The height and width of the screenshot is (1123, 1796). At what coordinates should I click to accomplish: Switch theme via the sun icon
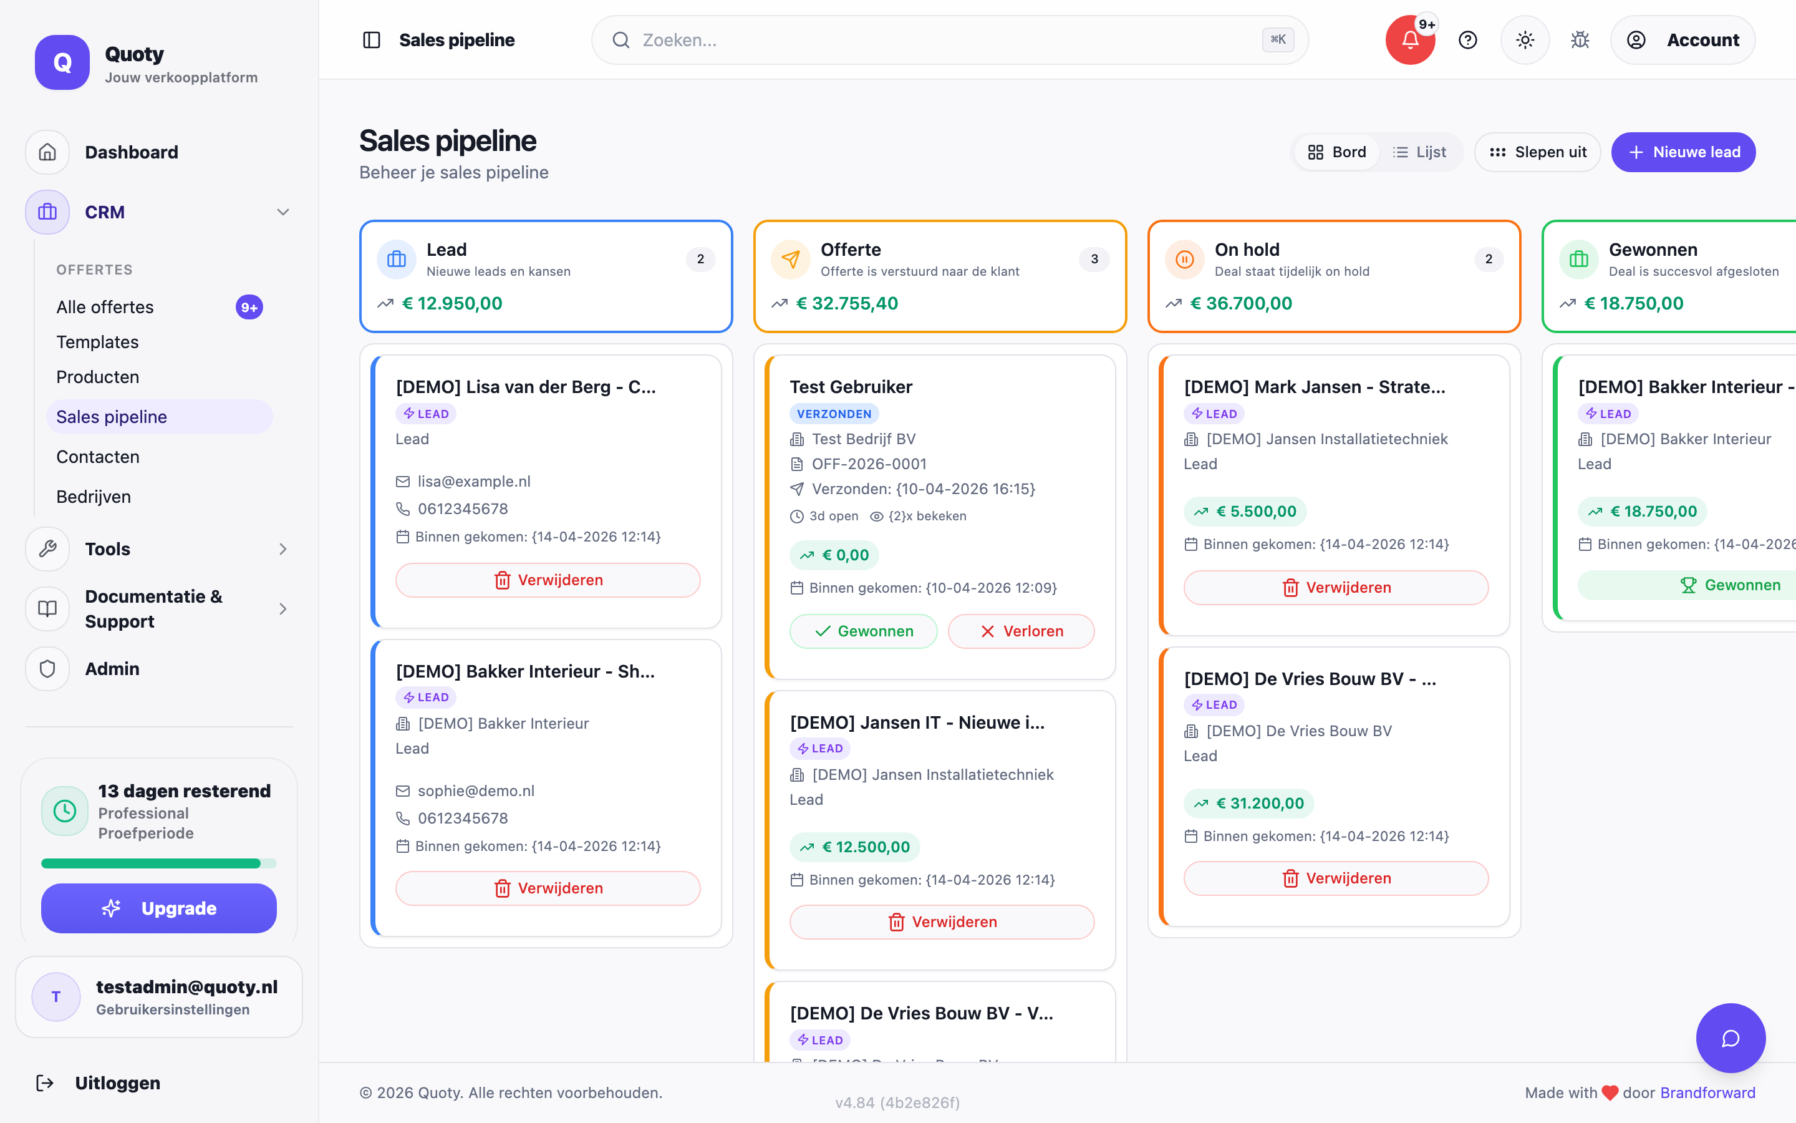point(1525,40)
